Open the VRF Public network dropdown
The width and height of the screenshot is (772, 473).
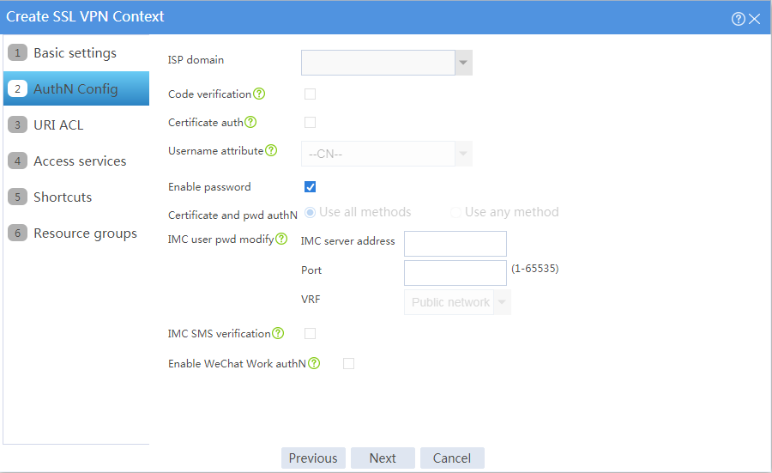click(457, 302)
